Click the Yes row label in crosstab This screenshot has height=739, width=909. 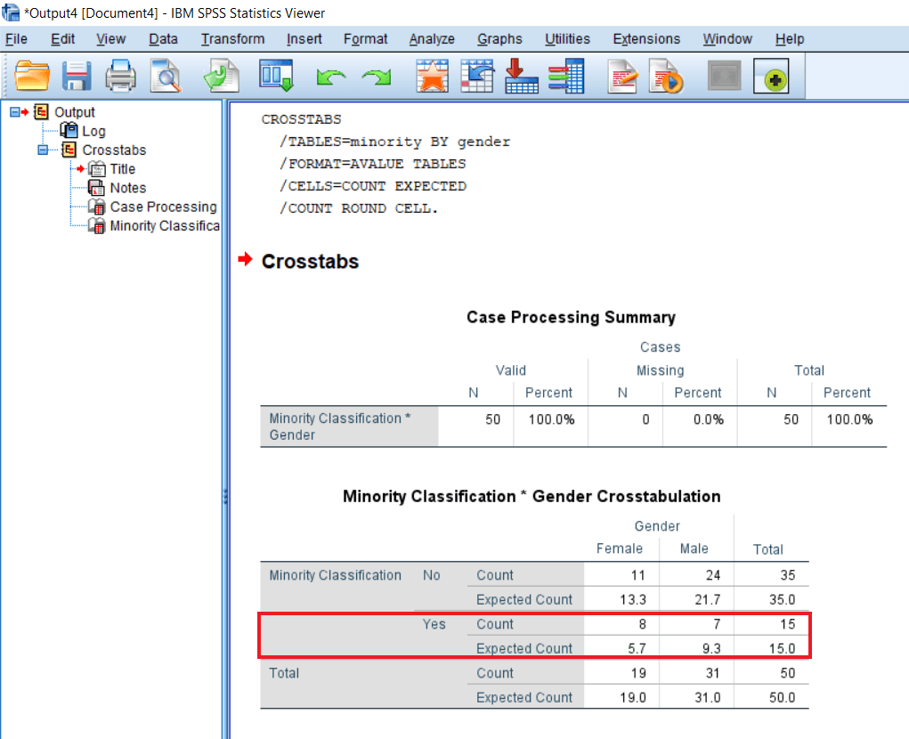point(434,624)
